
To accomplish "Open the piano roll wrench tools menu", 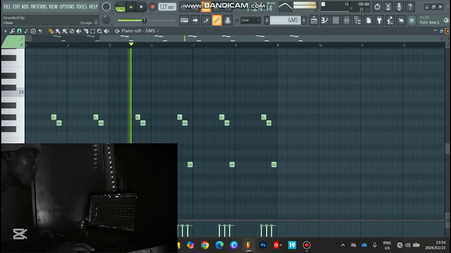I will pyautogui.click(x=12, y=31).
